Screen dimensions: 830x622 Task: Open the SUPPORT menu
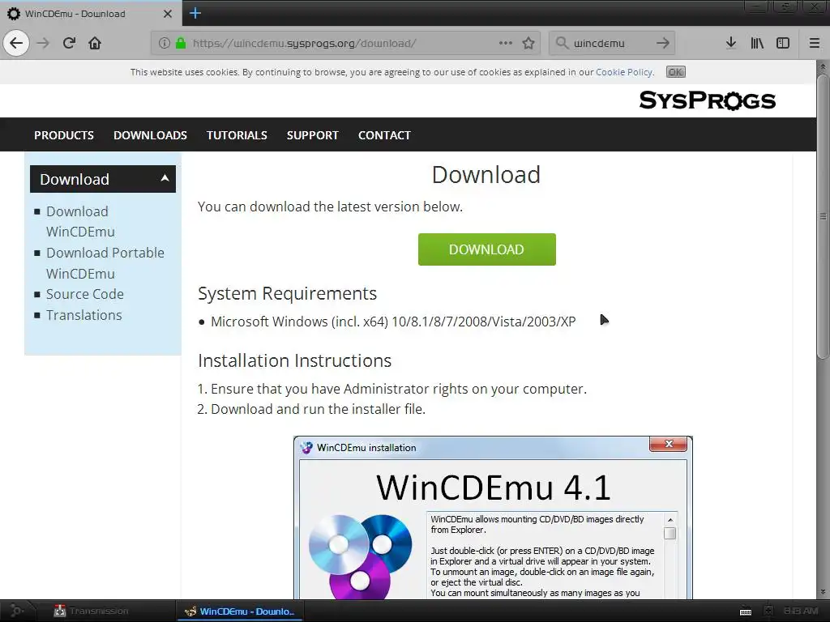(x=312, y=135)
